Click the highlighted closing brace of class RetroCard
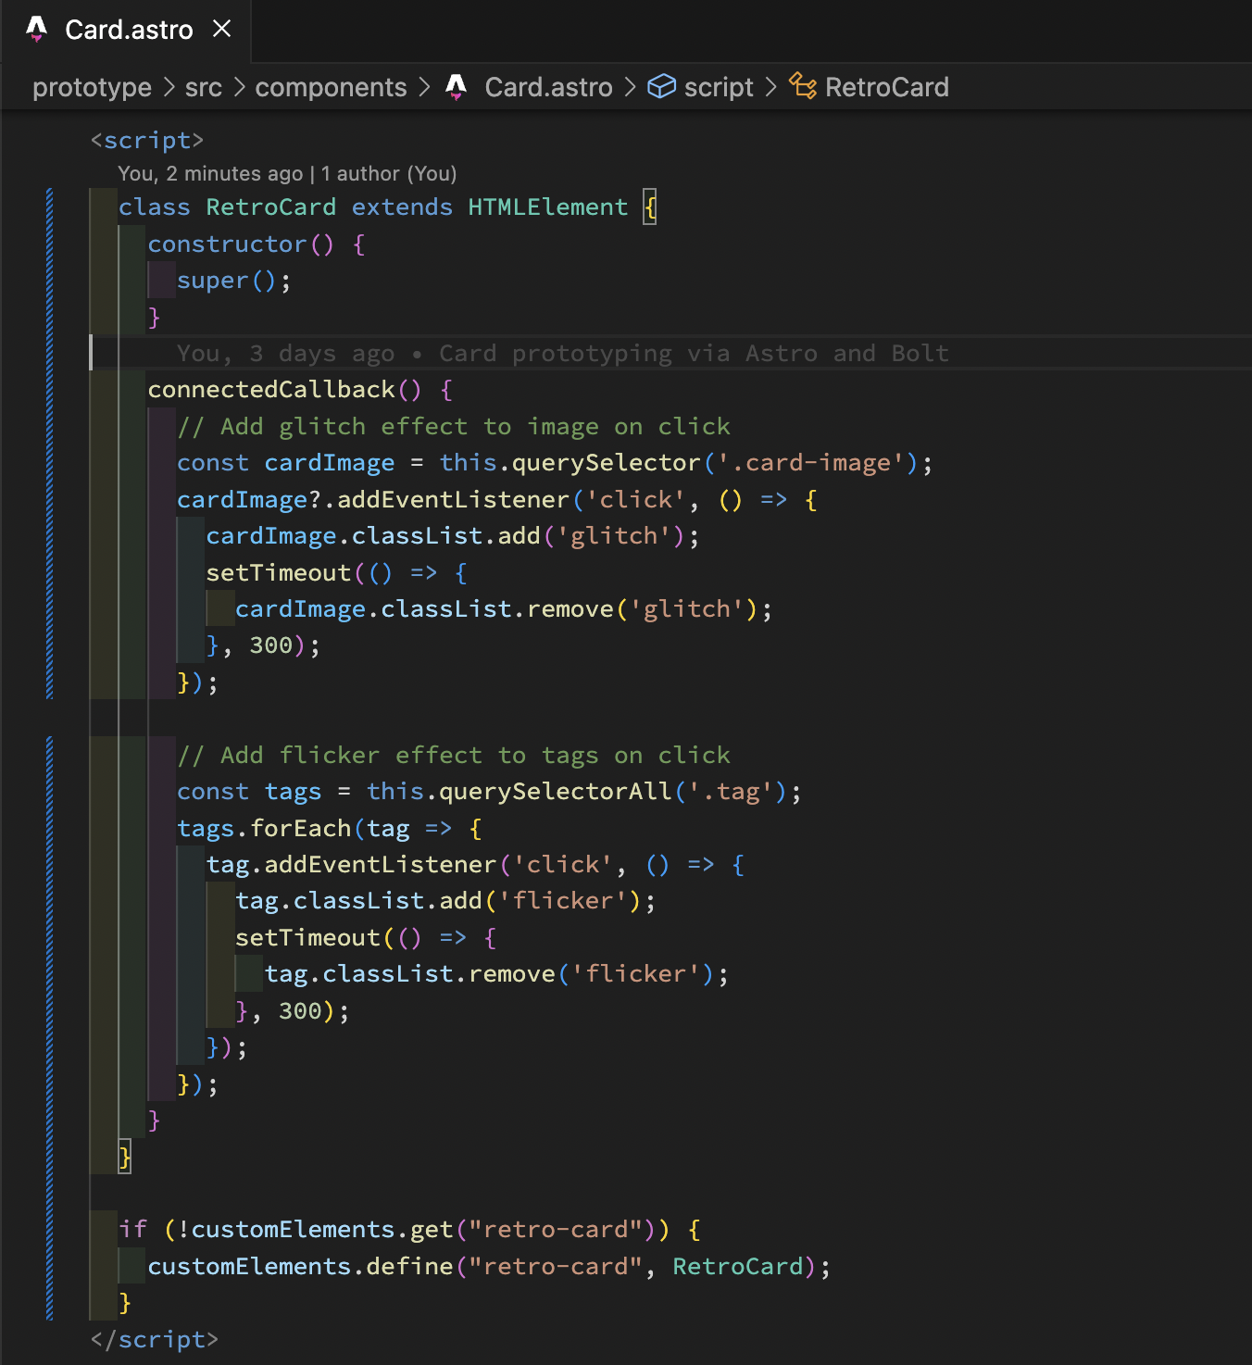This screenshot has height=1365, width=1252. pos(125,1157)
